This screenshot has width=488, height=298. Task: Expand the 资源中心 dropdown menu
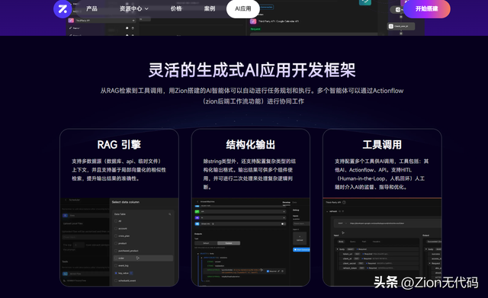[134, 8]
